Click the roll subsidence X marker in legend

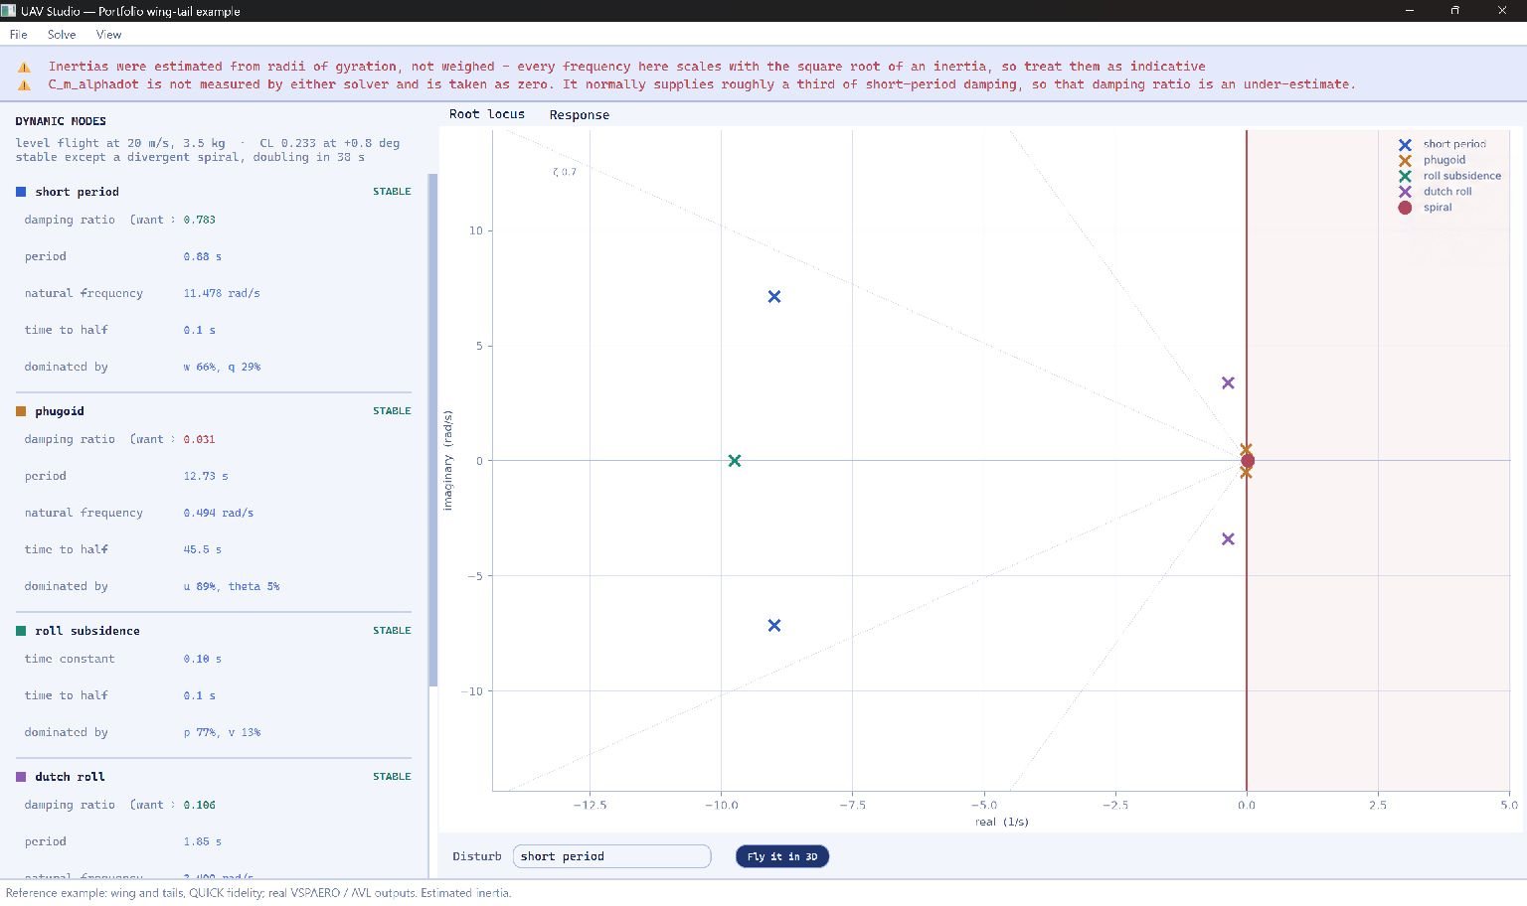[x=1405, y=176]
